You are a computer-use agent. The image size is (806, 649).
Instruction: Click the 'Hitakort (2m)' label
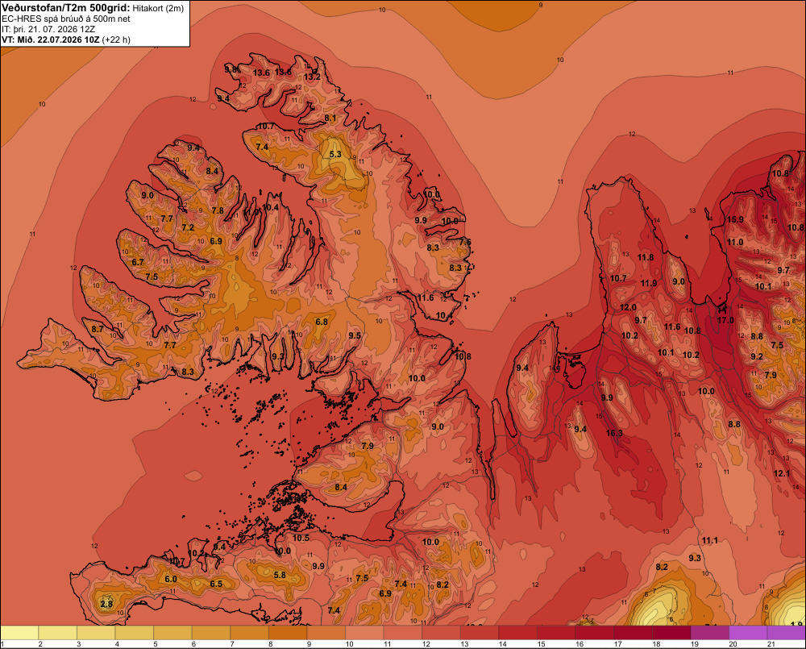click(x=158, y=8)
